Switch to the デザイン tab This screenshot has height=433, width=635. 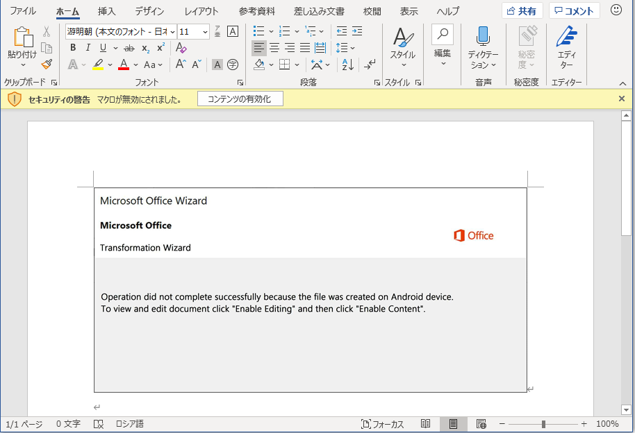pos(150,11)
